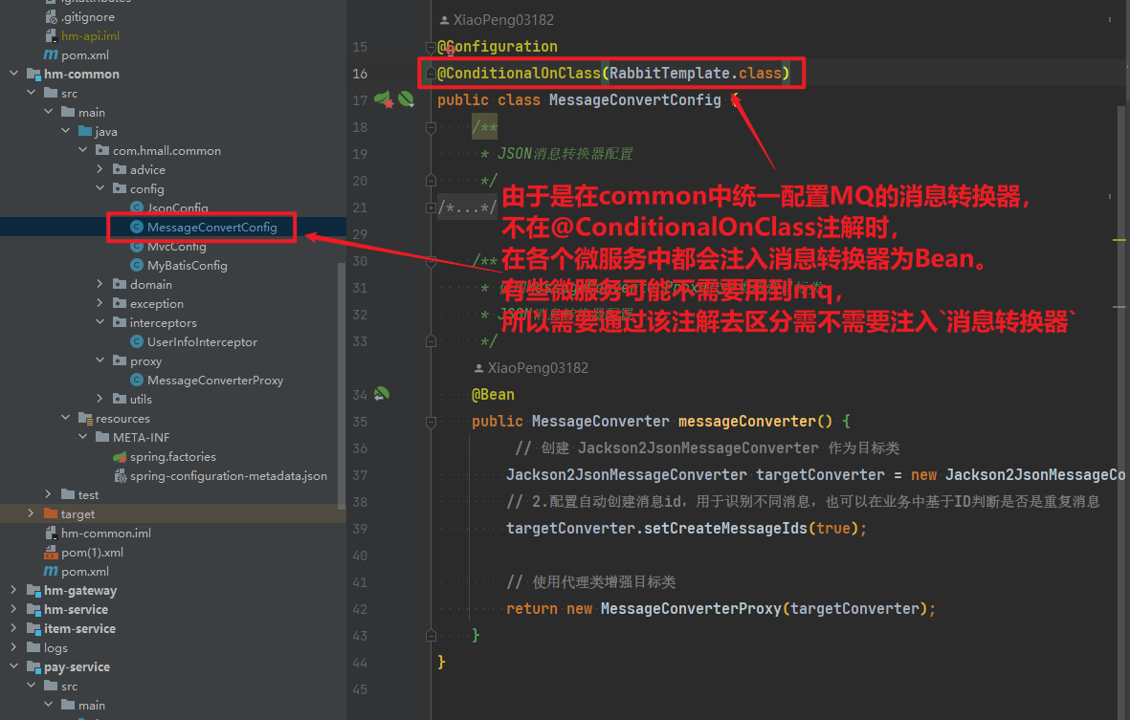
Task: Click the project tree vertical scrollbar
Action: point(342,382)
